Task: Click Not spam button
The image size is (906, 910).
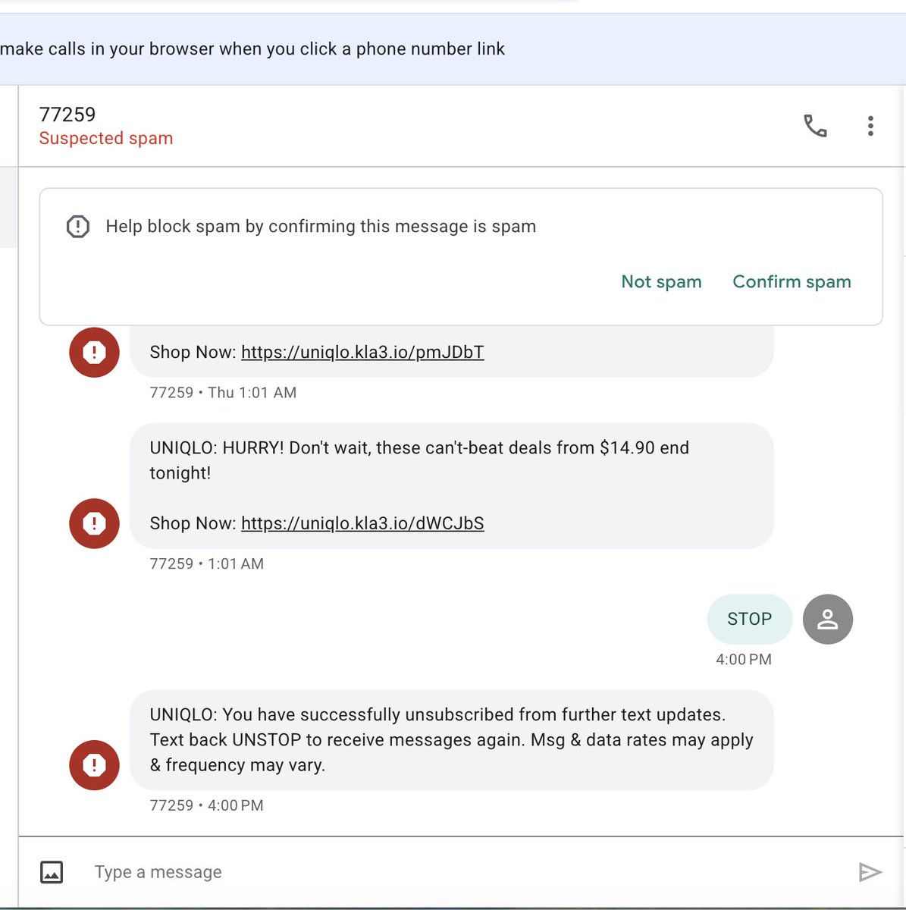Action: 661,282
